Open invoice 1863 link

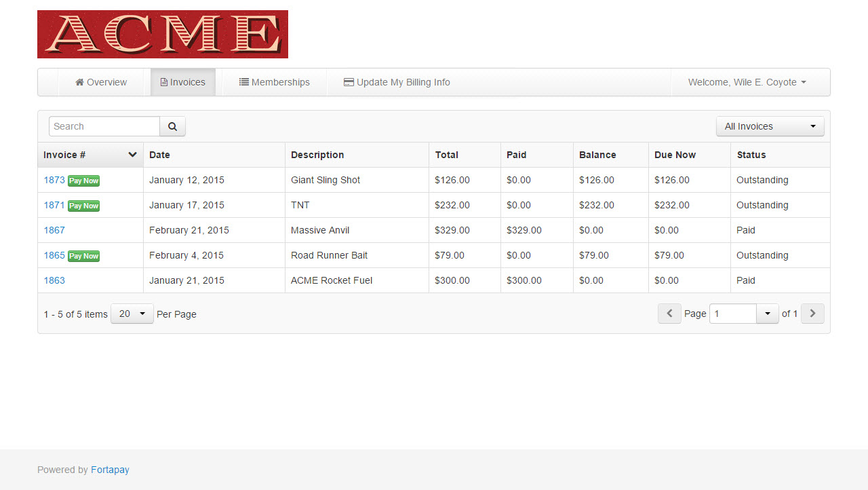pos(54,280)
